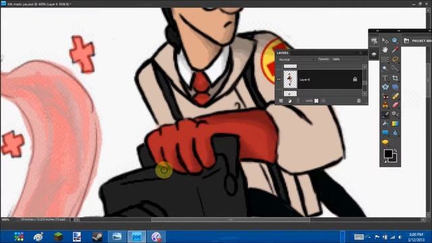Open the Opacity slider dropdown arrow
Screen dimensions: 432x243
coord(363,59)
